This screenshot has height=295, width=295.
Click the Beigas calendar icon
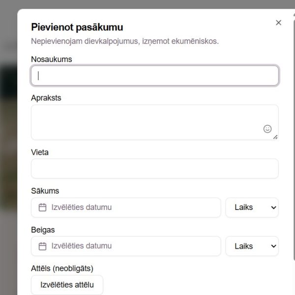[43, 246]
